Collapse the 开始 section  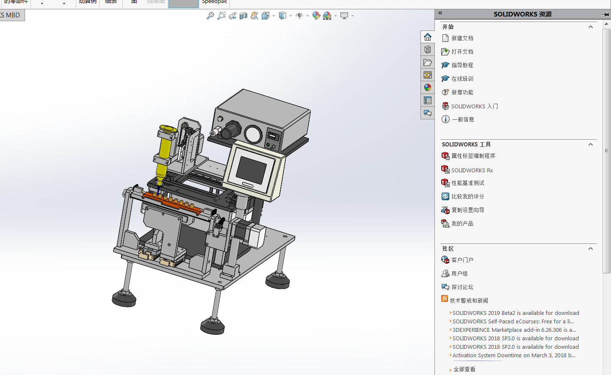point(591,27)
